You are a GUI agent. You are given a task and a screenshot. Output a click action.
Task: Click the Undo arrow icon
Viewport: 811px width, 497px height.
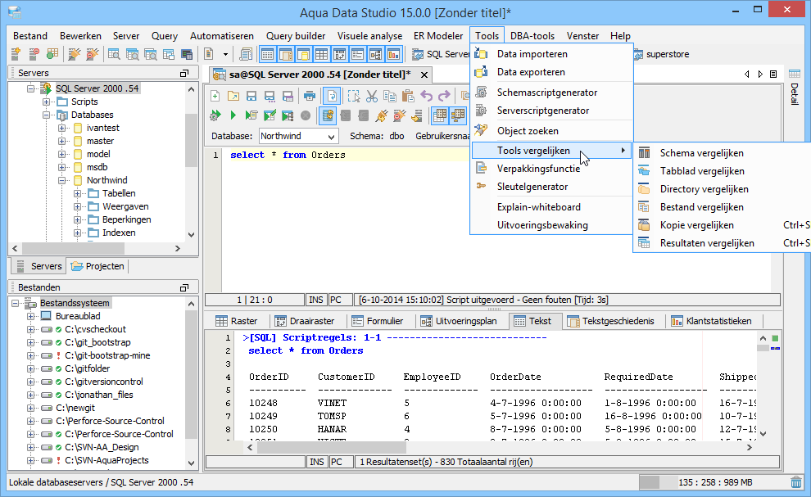[x=426, y=96]
